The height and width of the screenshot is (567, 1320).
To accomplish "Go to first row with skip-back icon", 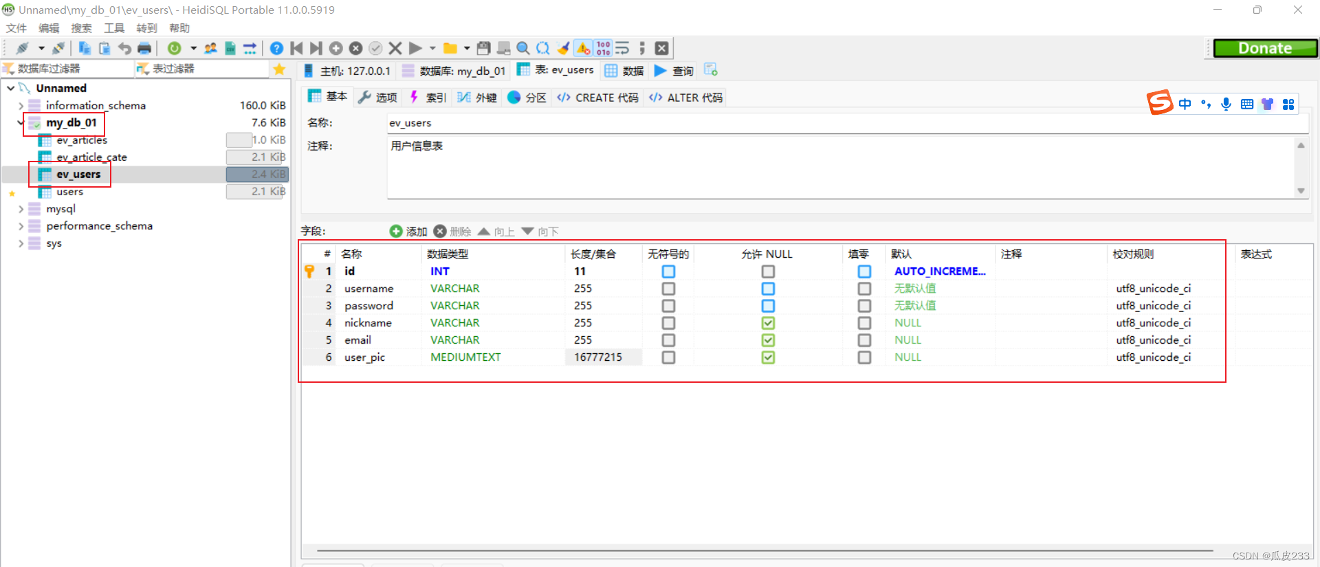I will click(x=296, y=48).
